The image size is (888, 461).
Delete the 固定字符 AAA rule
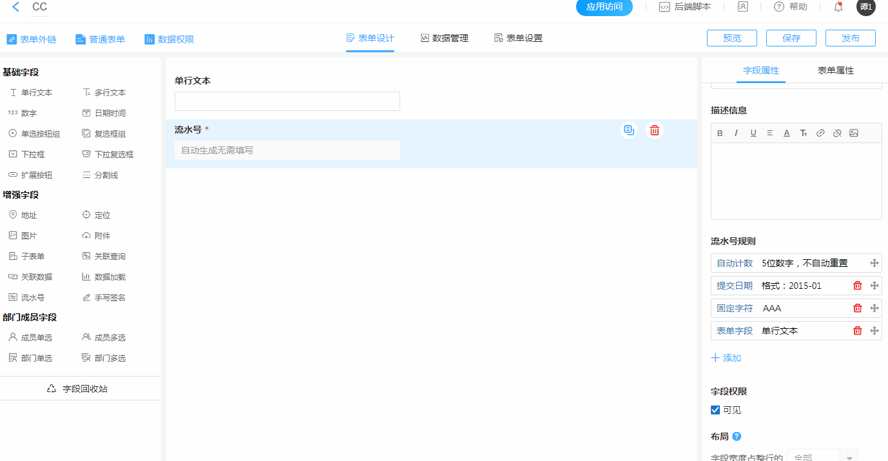857,308
